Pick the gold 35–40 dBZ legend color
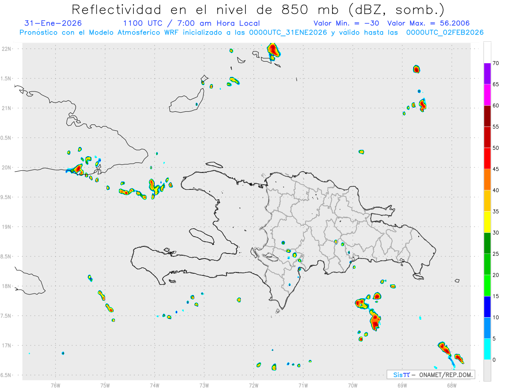The width and height of the screenshot is (507, 391). [x=487, y=201]
